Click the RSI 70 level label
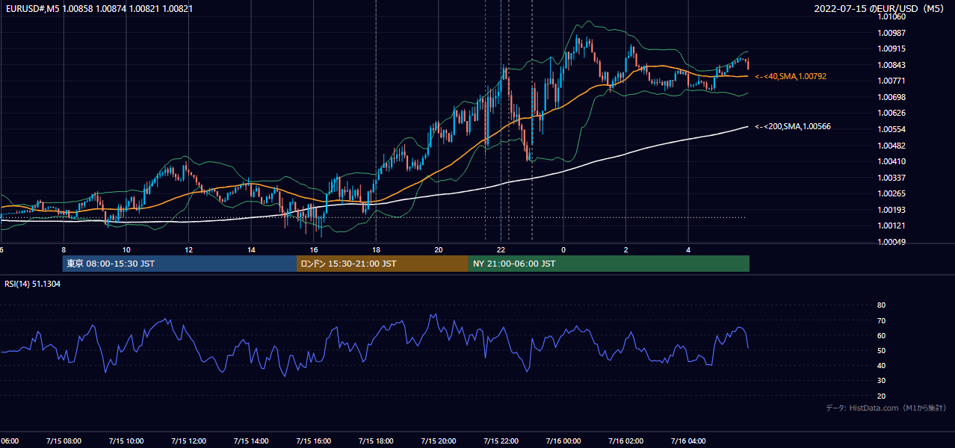The width and height of the screenshot is (955, 448). [881, 320]
